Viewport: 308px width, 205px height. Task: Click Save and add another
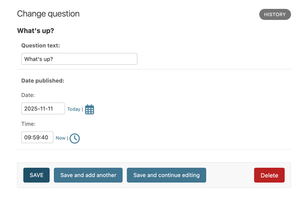pos(88,175)
